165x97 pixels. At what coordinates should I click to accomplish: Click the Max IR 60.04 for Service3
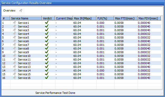[x=77, y=30]
